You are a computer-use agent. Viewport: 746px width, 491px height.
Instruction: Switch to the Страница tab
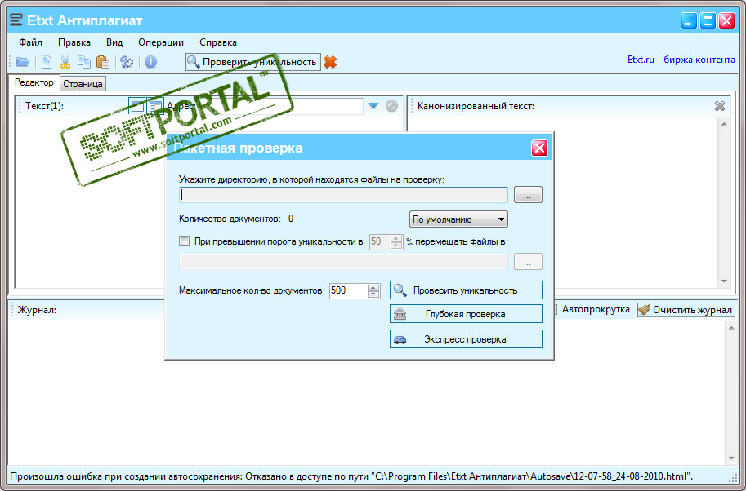point(83,84)
